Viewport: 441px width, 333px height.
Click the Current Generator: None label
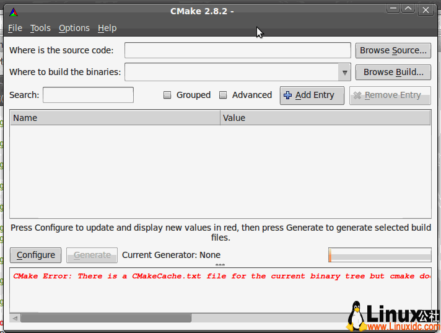click(172, 255)
